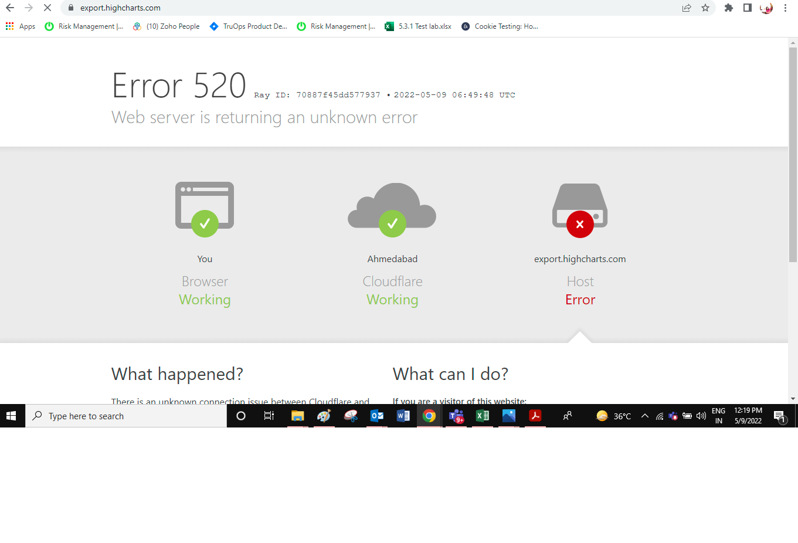Click the lock icon beside export.highcharts.com
The width and height of the screenshot is (798, 543).
(70, 8)
